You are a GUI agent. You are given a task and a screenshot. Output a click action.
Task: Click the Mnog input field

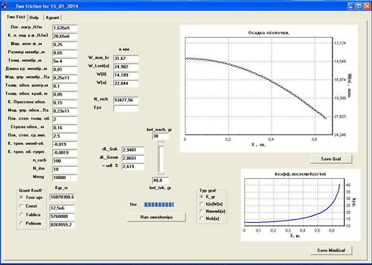pos(65,178)
